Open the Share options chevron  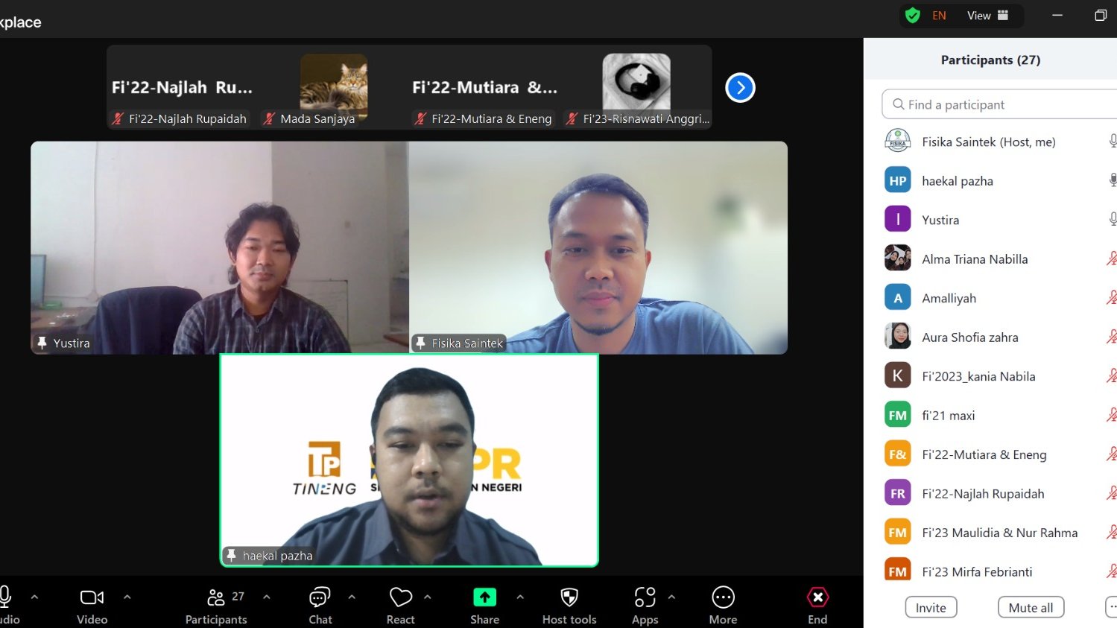coord(520,596)
